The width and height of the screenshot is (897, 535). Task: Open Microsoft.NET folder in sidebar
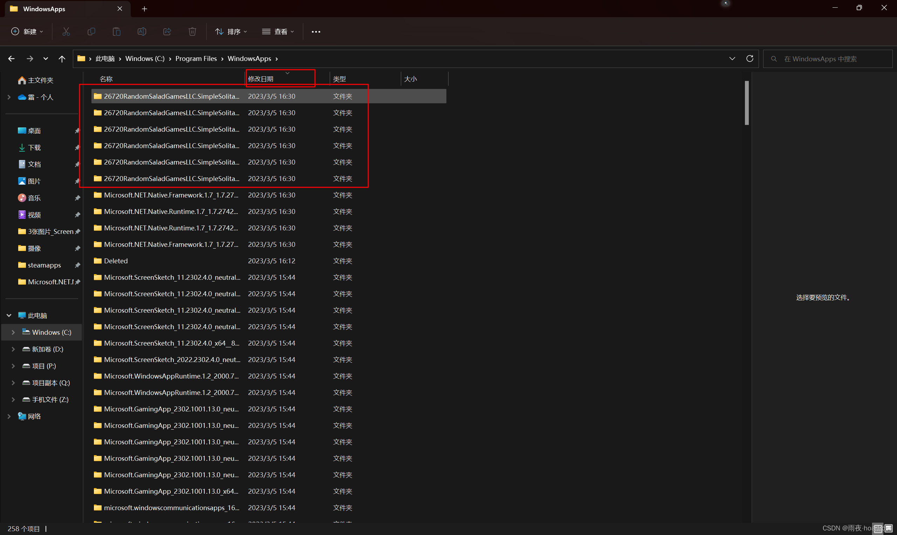click(46, 282)
